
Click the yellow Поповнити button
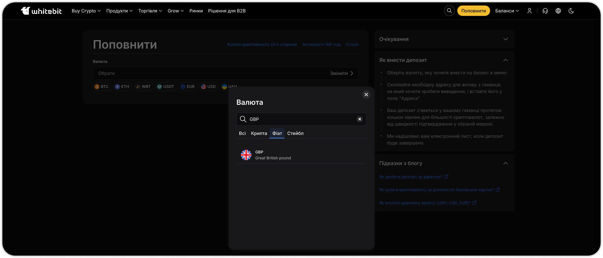[473, 11]
